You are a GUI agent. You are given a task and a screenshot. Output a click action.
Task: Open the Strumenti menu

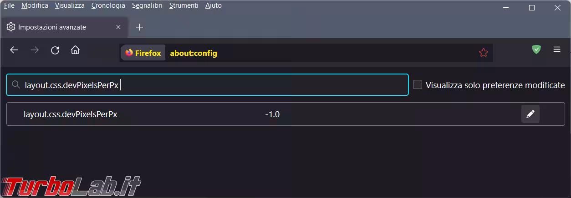pos(184,5)
